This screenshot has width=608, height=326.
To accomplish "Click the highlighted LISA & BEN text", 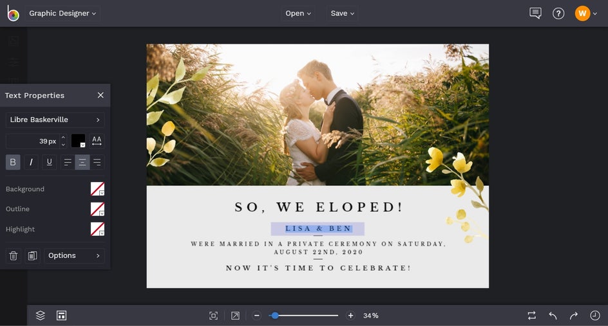I will click(x=318, y=228).
